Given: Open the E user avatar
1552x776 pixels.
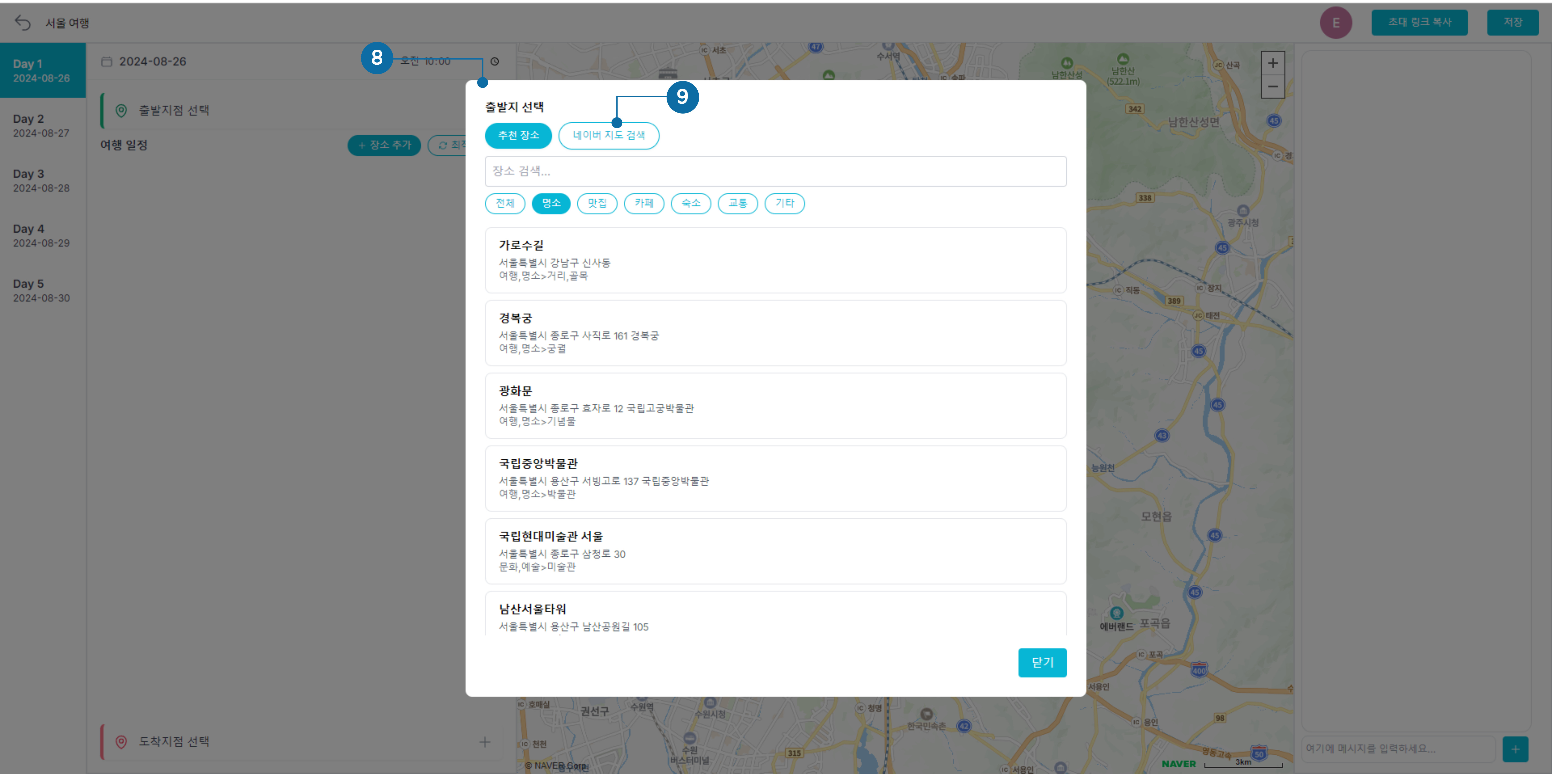Looking at the screenshot, I should click(x=1336, y=23).
